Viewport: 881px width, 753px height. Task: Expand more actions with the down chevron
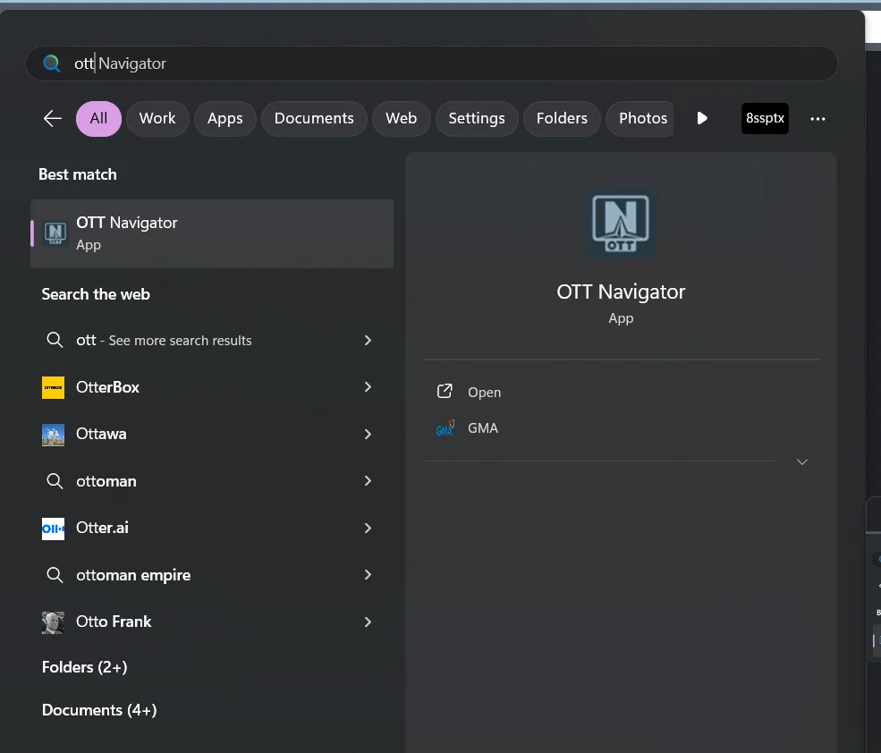click(801, 462)
